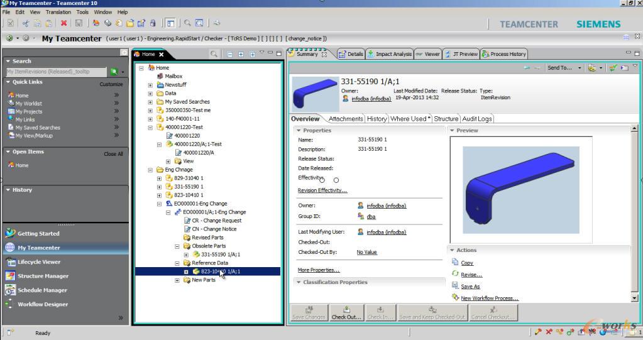The height and width of the screenshot is (340, 643).
Task: Expand the New Parts folder node
Action: point(177,280)
